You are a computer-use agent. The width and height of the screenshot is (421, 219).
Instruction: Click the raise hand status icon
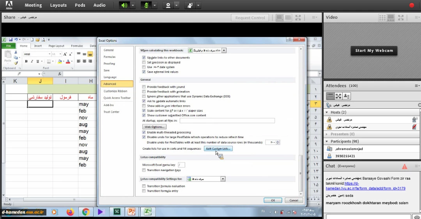(x=190, y=5)
